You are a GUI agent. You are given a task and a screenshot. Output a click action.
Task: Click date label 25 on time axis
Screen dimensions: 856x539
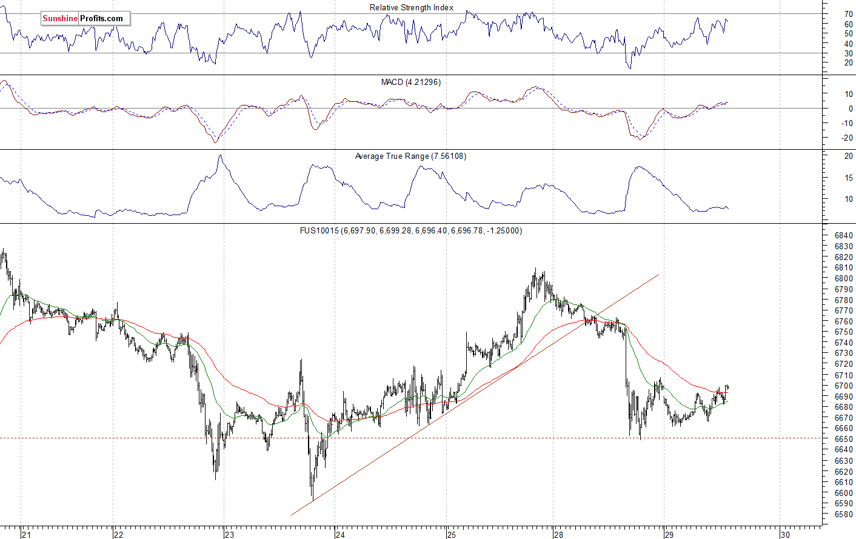click(x=452, y=534)
